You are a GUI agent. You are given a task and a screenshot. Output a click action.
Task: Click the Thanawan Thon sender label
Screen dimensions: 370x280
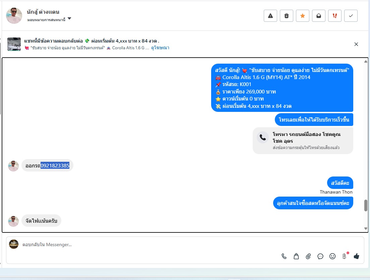[336, 192]
